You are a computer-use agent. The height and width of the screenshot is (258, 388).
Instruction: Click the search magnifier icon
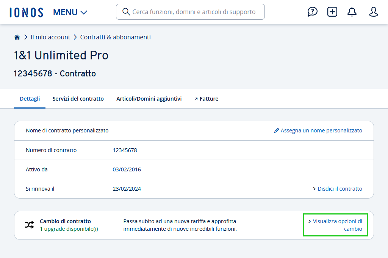(126, 12)
